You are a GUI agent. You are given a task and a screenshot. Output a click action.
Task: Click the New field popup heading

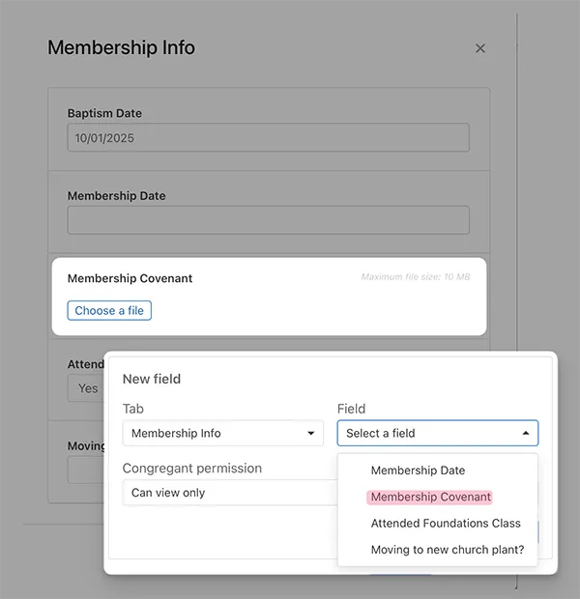point(152,379)
